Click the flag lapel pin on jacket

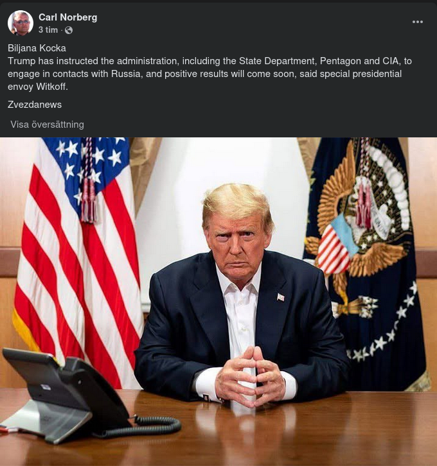point(281,297)
